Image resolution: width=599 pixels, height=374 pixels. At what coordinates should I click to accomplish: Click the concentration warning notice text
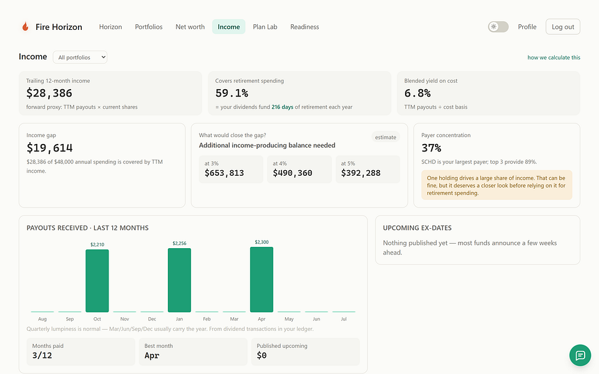point(496,186)
